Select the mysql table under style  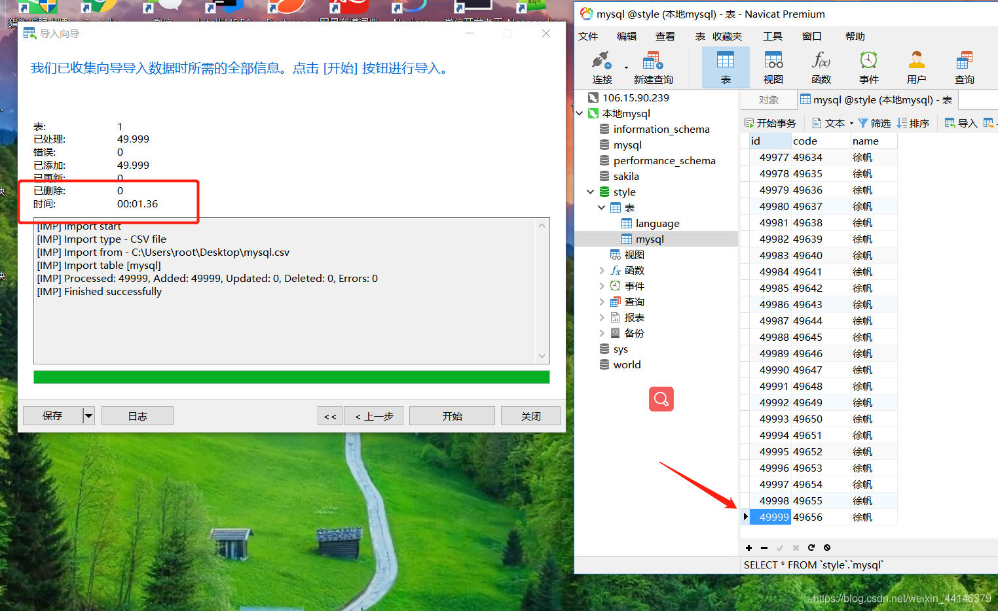pos(650,239)
